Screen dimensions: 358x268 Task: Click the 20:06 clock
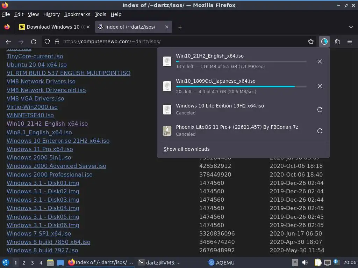pos(350,263)
